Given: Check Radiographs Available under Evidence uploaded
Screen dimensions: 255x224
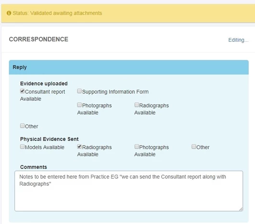Looking at the screenshot, I should pos(137,105).
